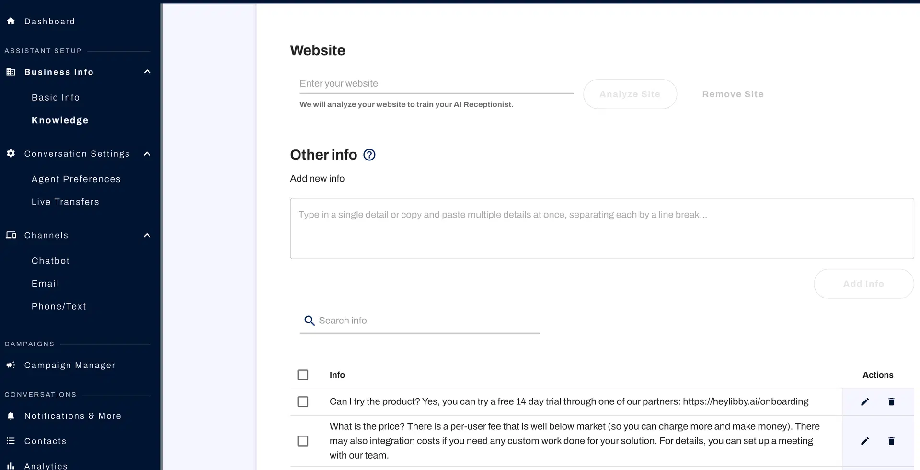Open the Contacts list icon
The height and width of the screenshot is (470, 920).
click(10, 441)
